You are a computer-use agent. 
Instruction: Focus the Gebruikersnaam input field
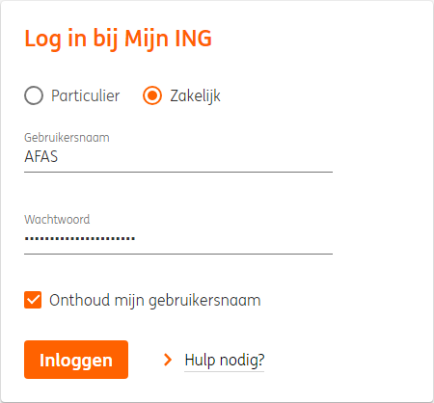(x=178, y=157)
